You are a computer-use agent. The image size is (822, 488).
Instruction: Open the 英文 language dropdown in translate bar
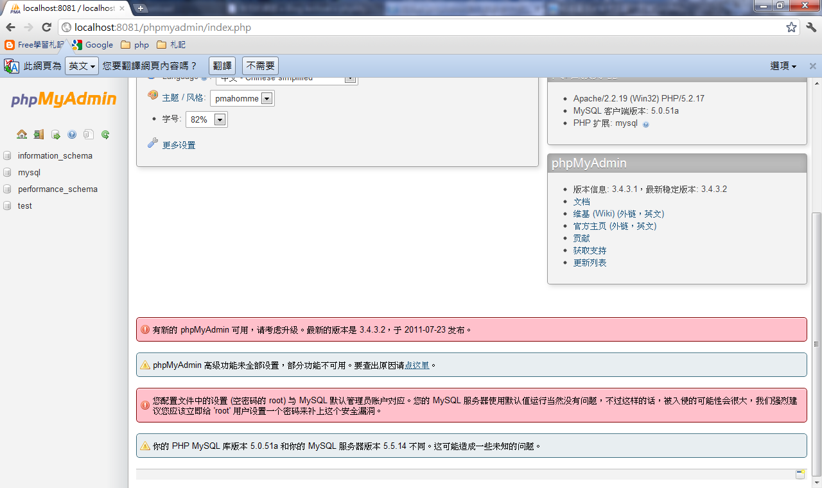pyautogui.click(x=82, y=66)
